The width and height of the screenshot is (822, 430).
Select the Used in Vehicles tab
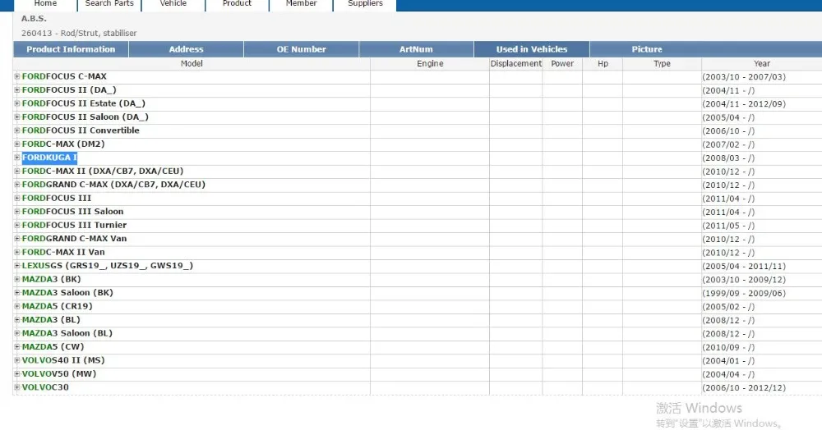click(x=532, y=49)
